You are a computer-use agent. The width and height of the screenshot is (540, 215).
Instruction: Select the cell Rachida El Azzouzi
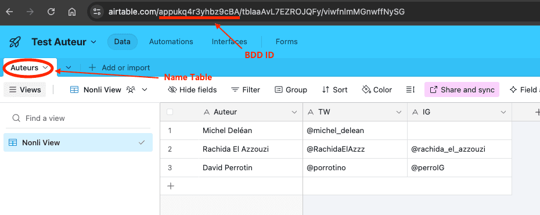[251, 149]
